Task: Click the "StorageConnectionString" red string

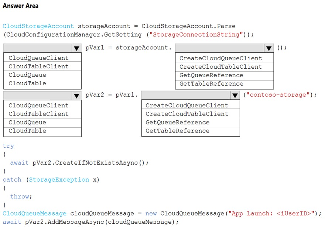Action: coord(196,35)
